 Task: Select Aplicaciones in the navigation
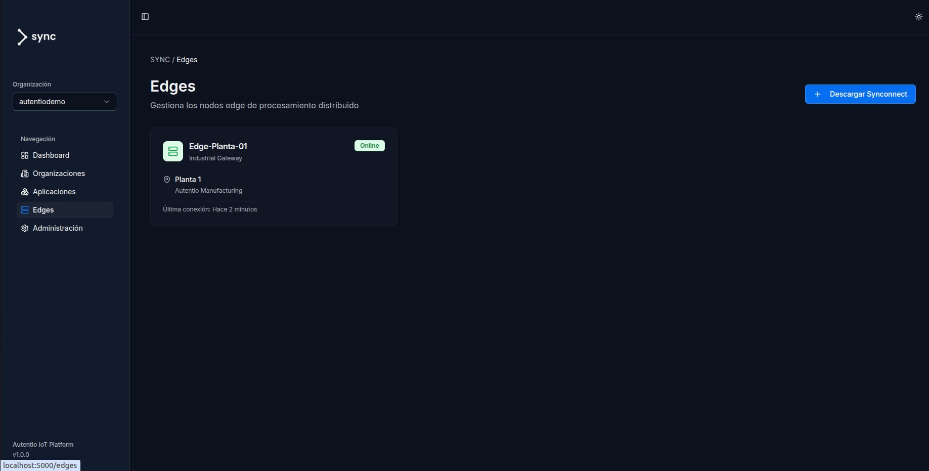(54, 192)
